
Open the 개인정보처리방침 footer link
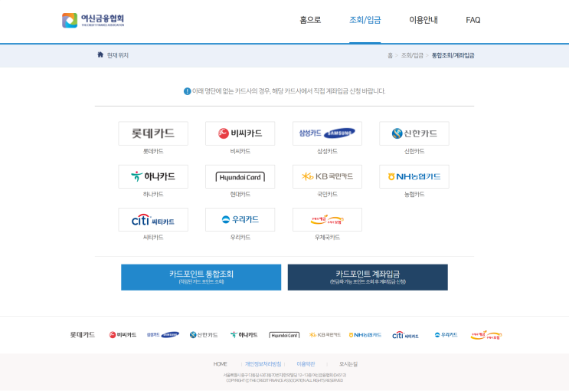tap(263, 363)
